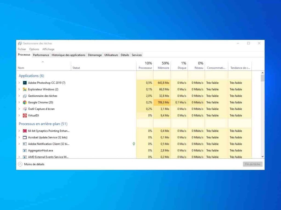Screen dimensions: 281x210
Task: Click the Google Chrome process icon
Action: click(25, 103)
